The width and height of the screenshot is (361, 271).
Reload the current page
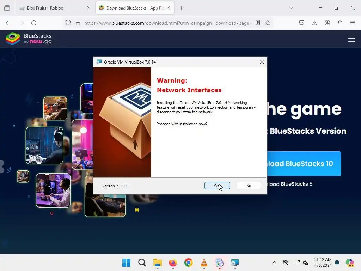pos(34,23)
